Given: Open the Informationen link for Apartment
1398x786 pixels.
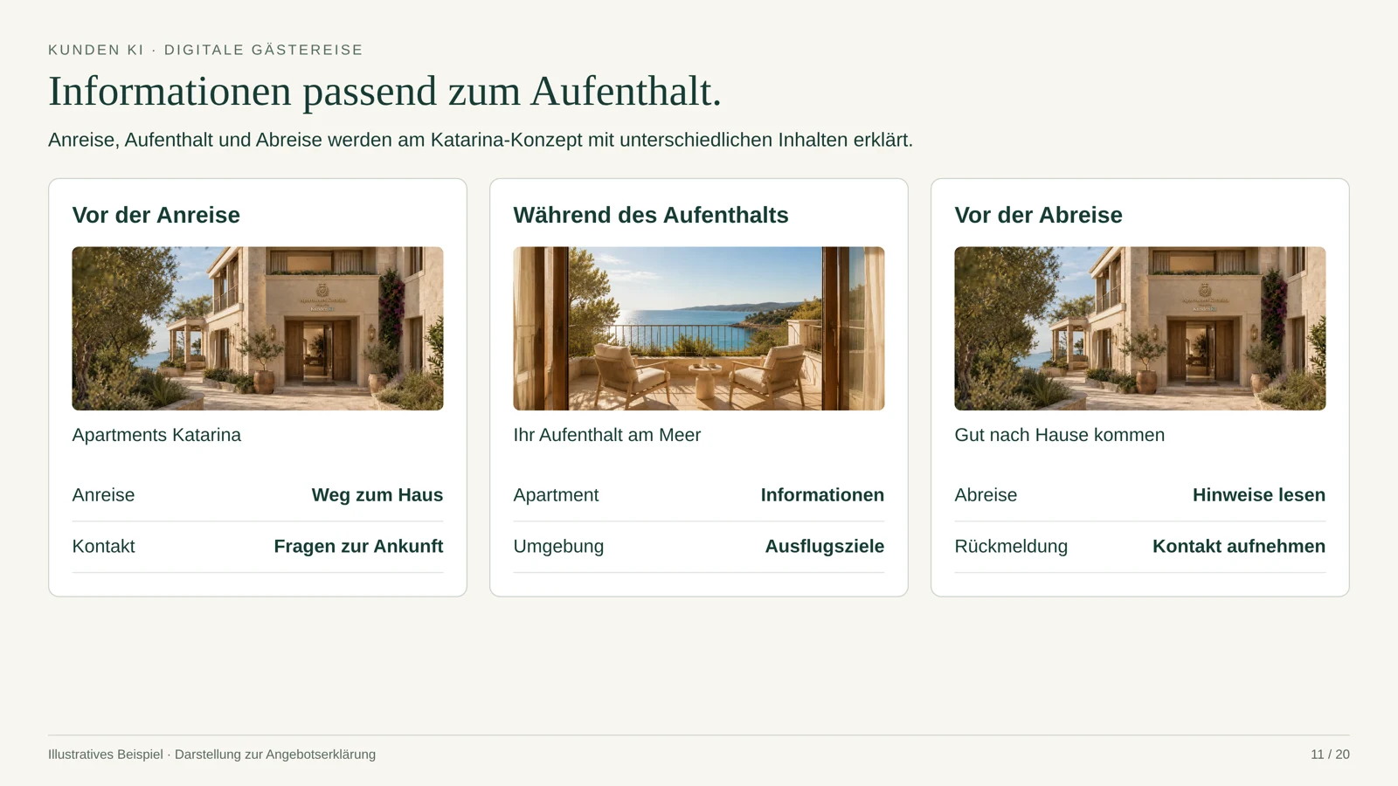Looking at the screenshot, I should click(822, 495).
